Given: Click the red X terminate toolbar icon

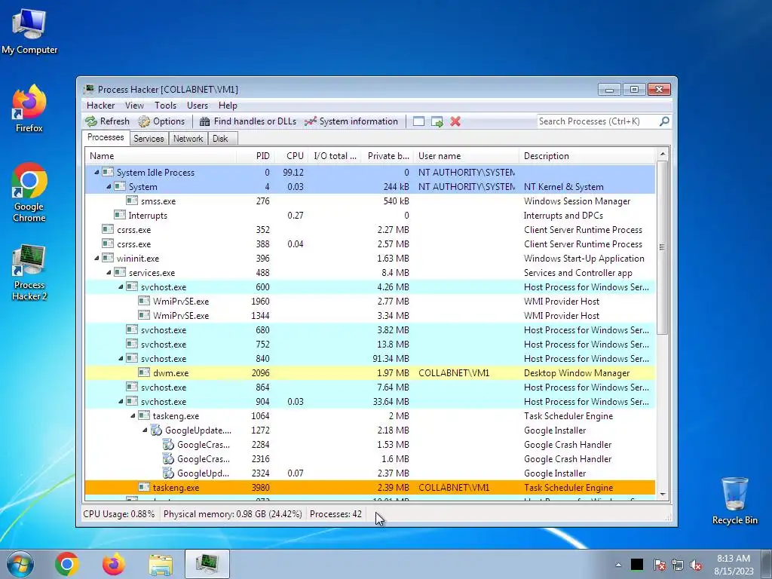Looking at the screenshot, I should point(455,121).
